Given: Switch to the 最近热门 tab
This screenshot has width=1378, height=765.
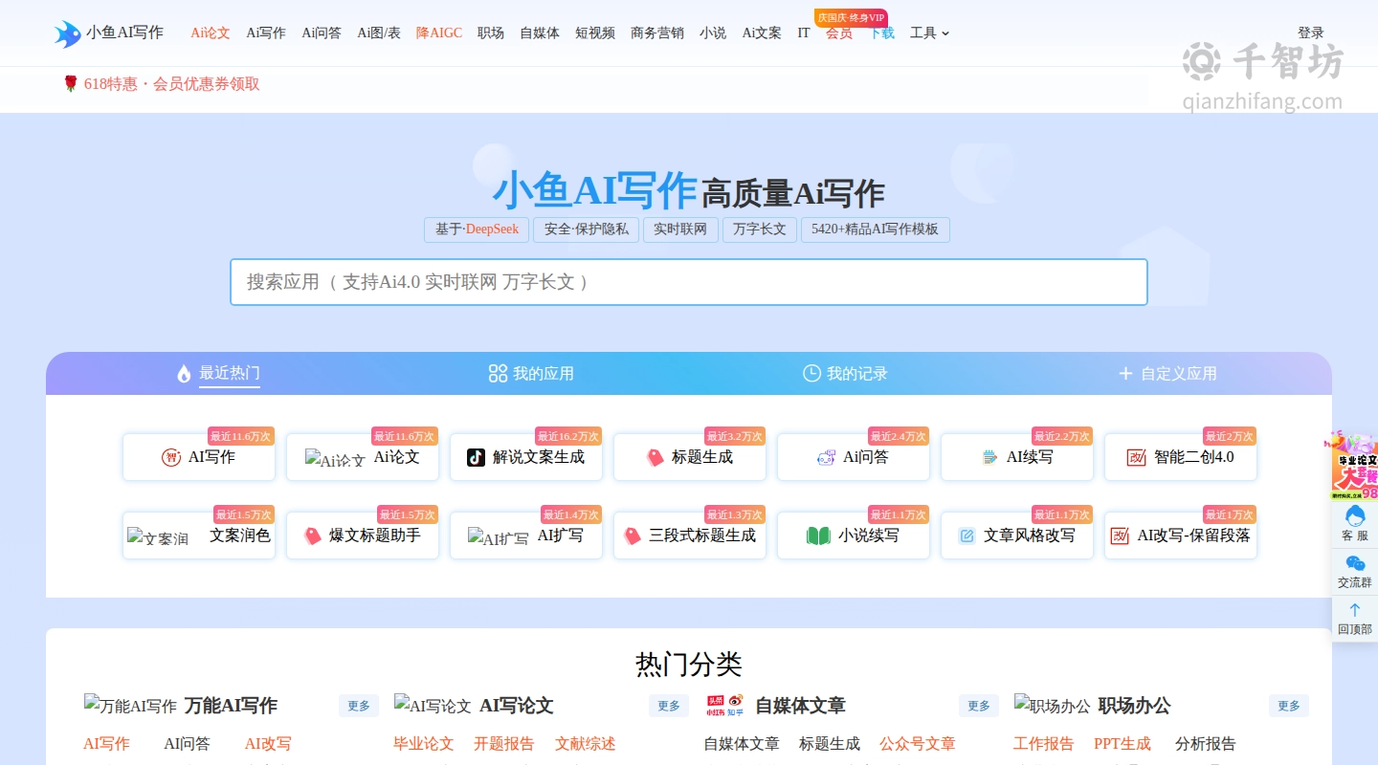Looking at the screenshot, I should (218, 373).
